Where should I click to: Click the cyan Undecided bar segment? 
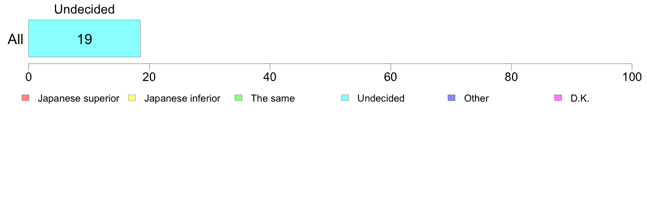(x=84, y=38)
